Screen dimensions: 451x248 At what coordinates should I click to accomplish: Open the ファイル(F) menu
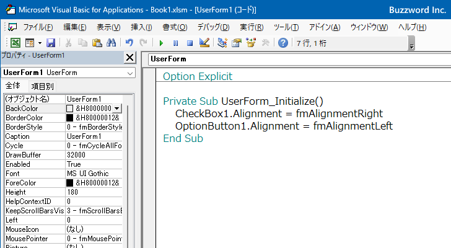click(38, 27)
